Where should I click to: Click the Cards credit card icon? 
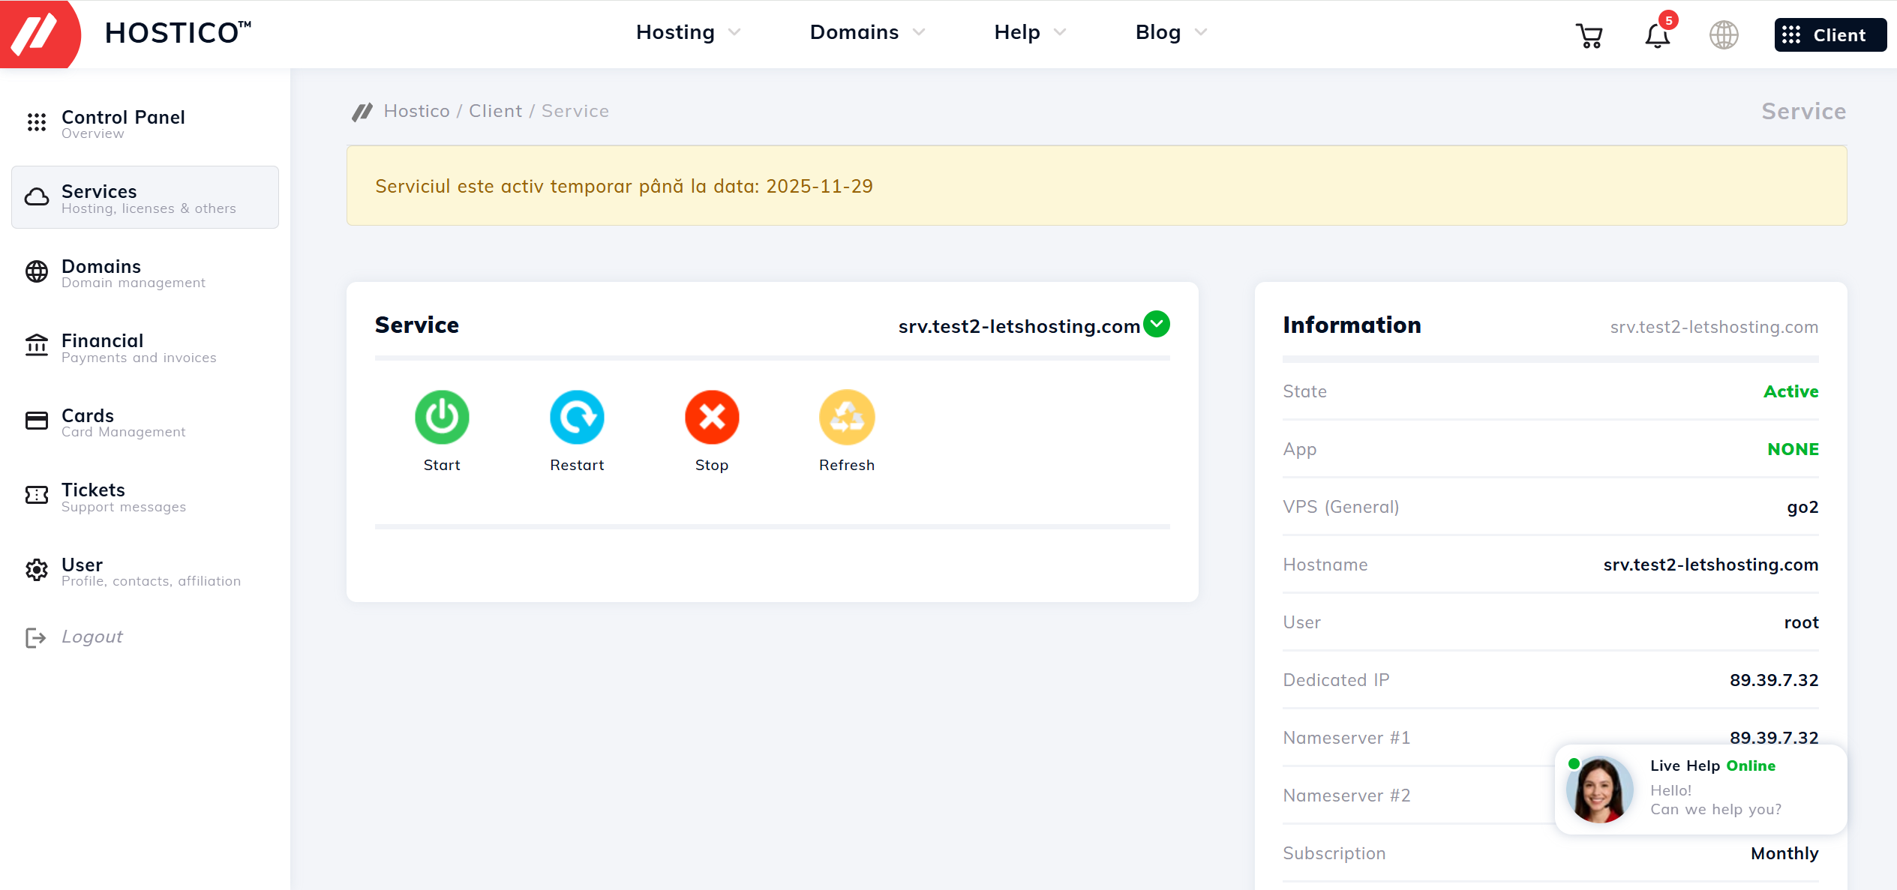(37, 421)
